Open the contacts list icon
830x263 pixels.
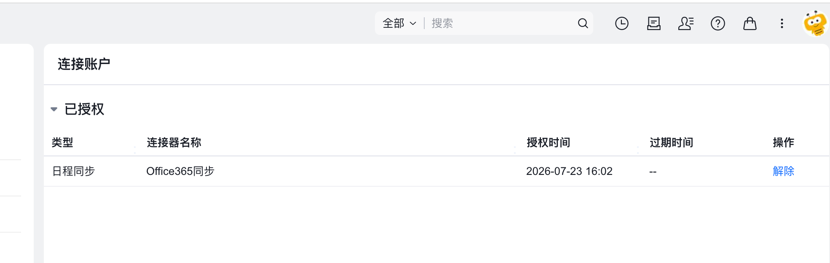point(686,23)
